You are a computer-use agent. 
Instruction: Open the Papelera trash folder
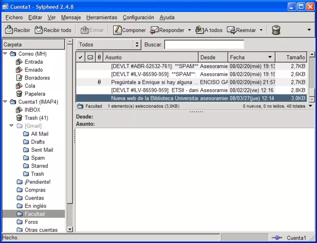pos(31,94)
